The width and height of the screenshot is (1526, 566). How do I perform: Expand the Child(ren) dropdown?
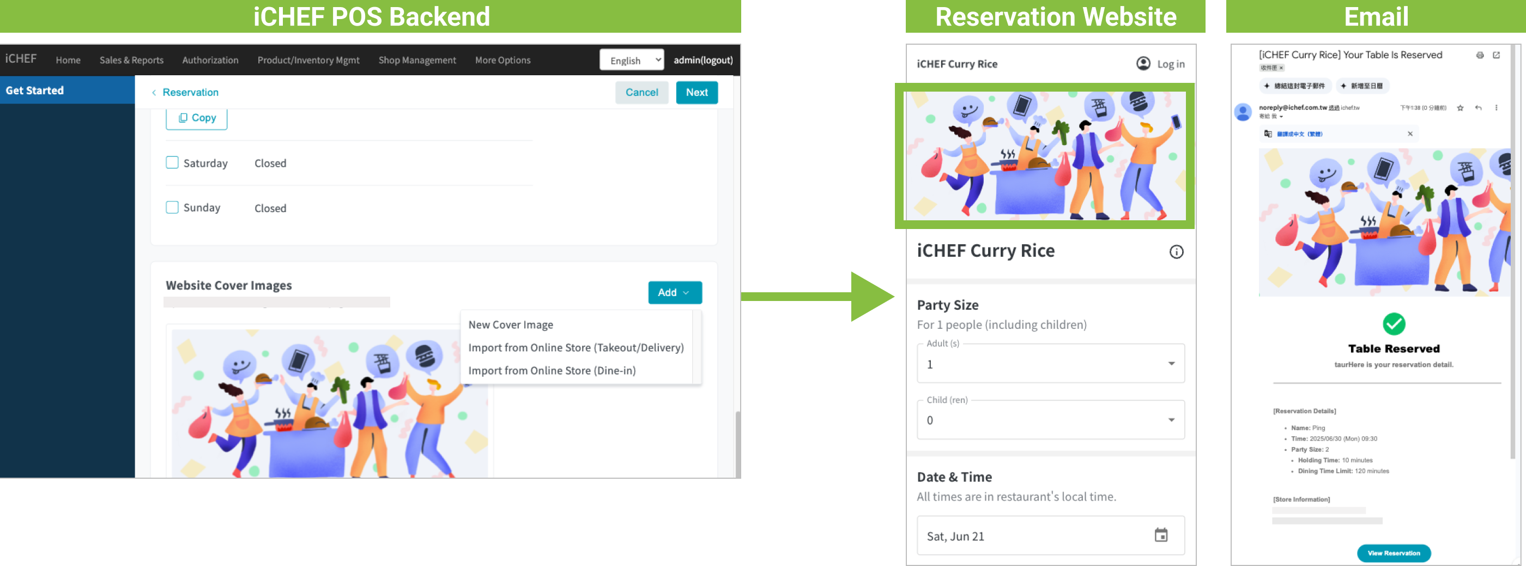click(x=1171, y=420)
